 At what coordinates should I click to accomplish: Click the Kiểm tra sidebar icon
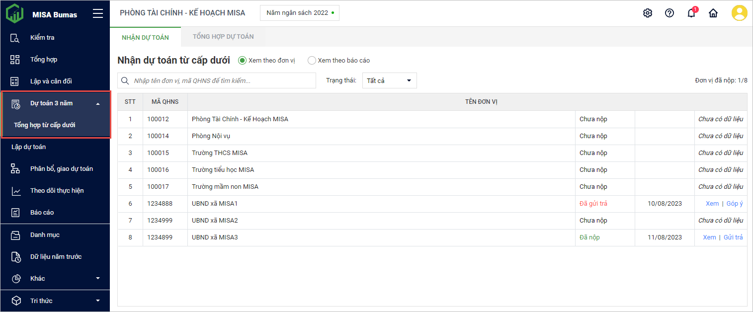point(15,38)
